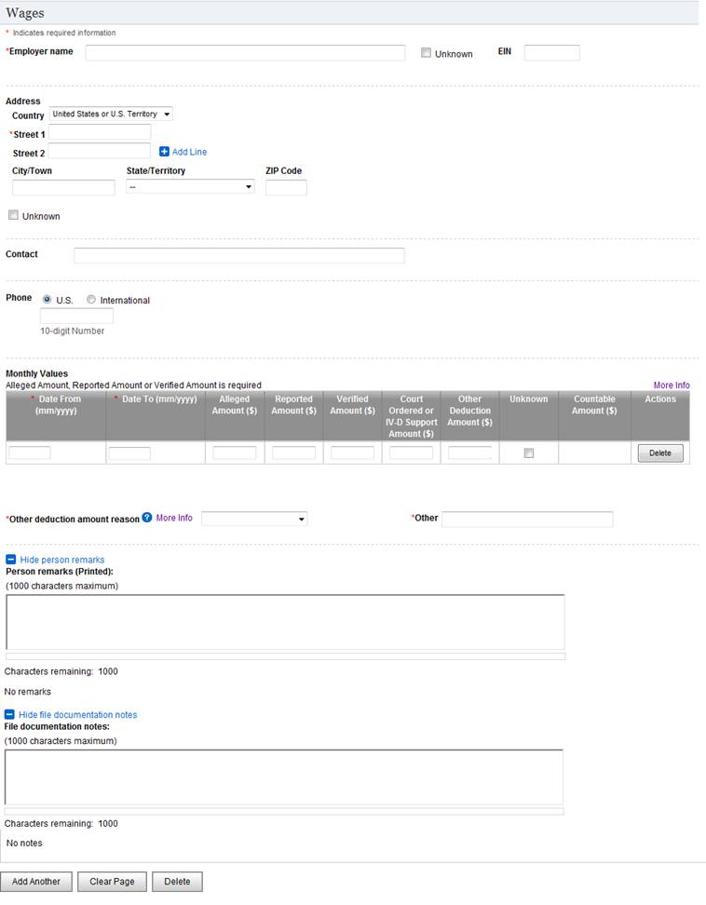
Task: Collapse person remarks using minus icon
Action: tap(10, 560)
